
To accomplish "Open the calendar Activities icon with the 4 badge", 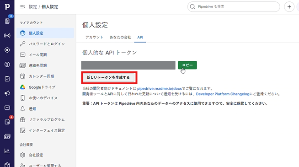I will pos(7,122).
